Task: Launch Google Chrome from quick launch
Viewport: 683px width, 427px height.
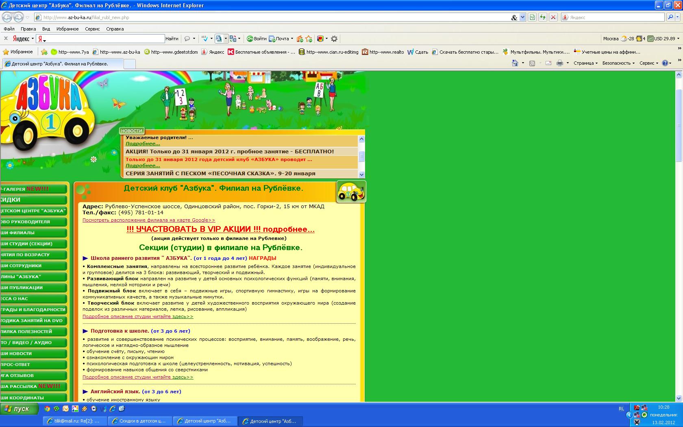Action: (47, 409)
